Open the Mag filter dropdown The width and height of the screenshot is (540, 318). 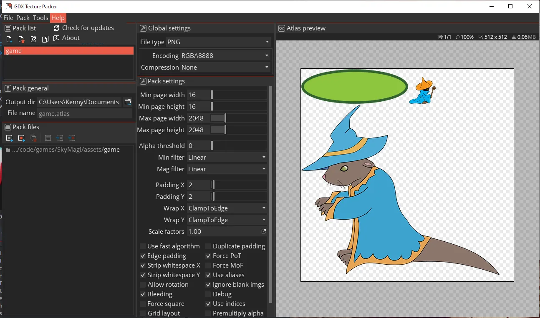227,169
